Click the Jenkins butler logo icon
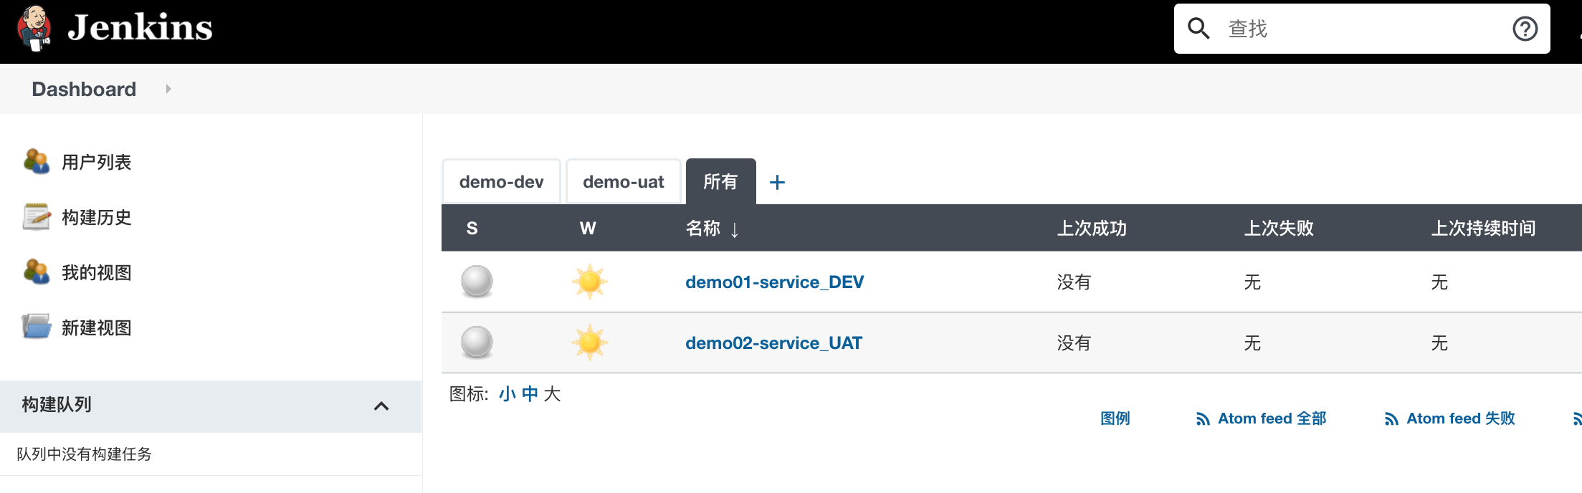 click(34, 29)
